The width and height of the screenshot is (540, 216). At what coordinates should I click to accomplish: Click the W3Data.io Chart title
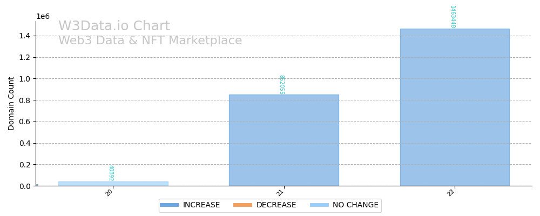tap(114, 26)
